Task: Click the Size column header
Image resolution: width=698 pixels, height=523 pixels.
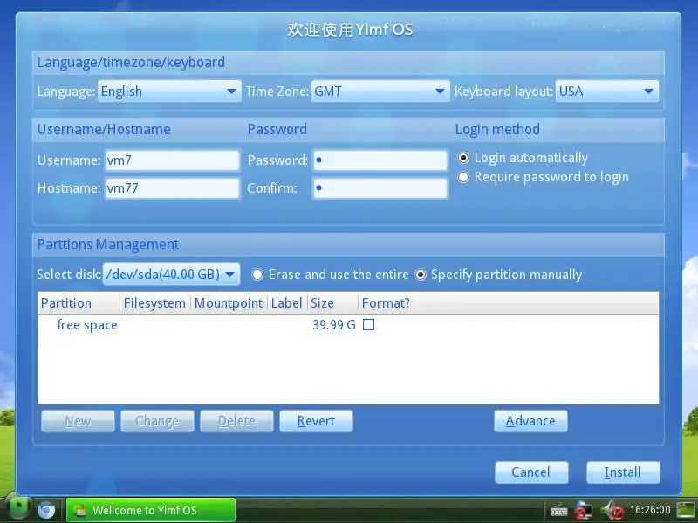Action: tap(332, 303)
